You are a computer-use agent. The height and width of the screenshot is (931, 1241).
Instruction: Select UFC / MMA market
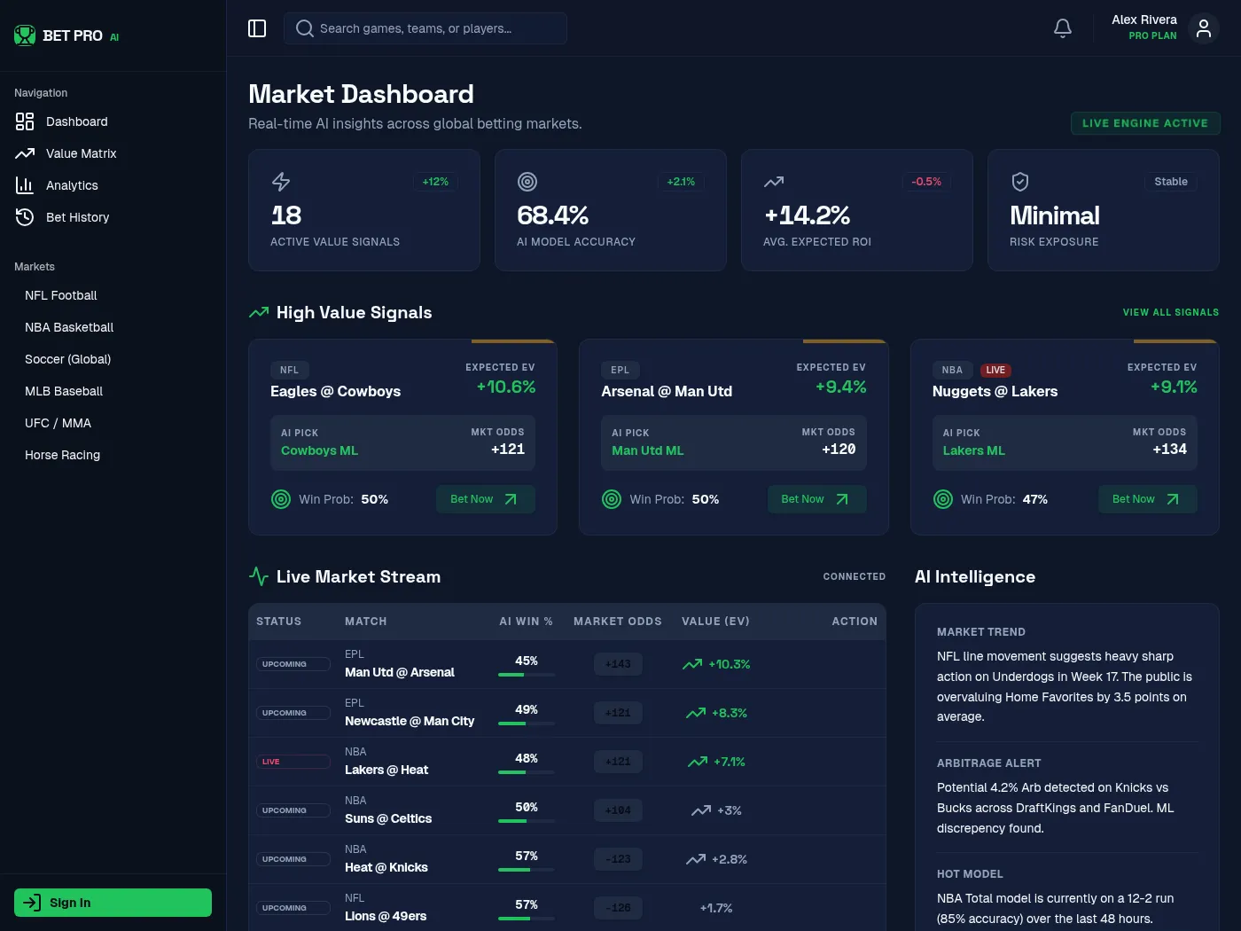tap(113, 423)
